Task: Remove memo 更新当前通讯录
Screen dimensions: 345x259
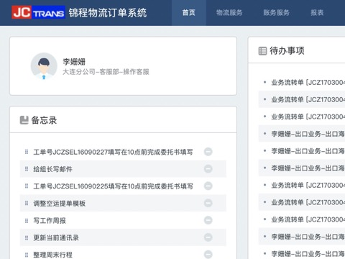Action: click(208, 237)
